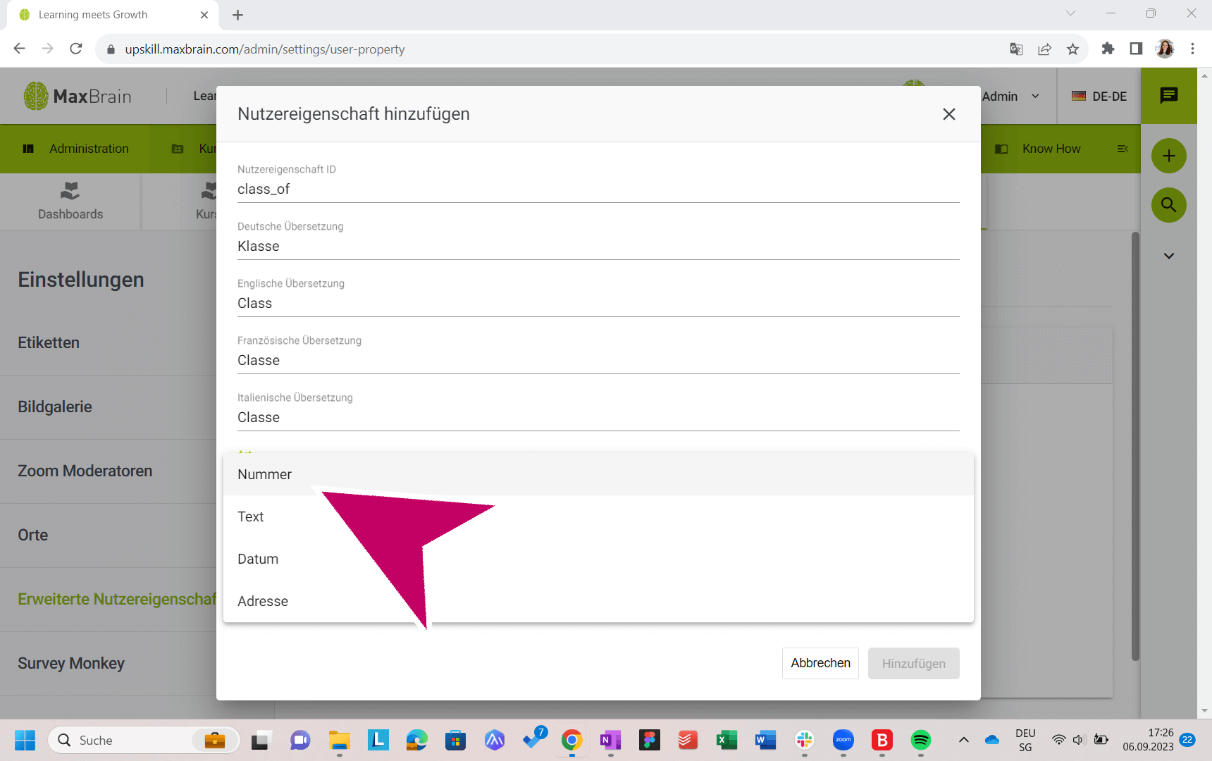Click the Hinzufügen button
The height and width of the screenshot is (761, 1212).
tap(913, 663)
